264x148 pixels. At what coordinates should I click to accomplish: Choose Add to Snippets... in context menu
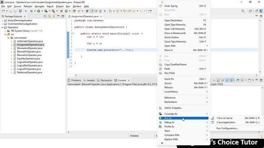[x=173, y=108]
